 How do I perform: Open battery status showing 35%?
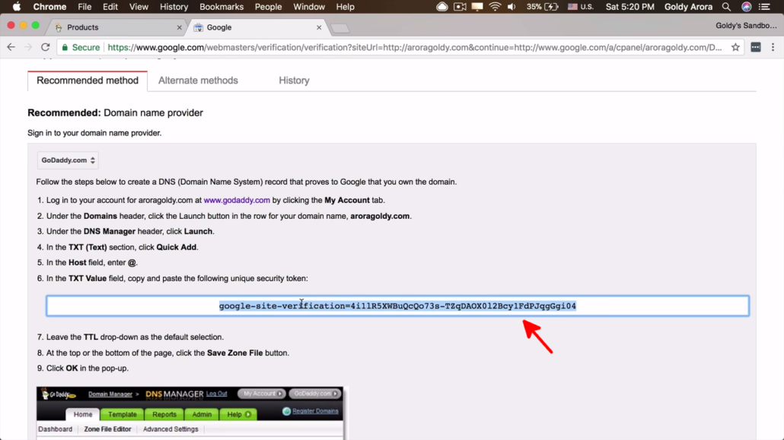click(543, 7)
